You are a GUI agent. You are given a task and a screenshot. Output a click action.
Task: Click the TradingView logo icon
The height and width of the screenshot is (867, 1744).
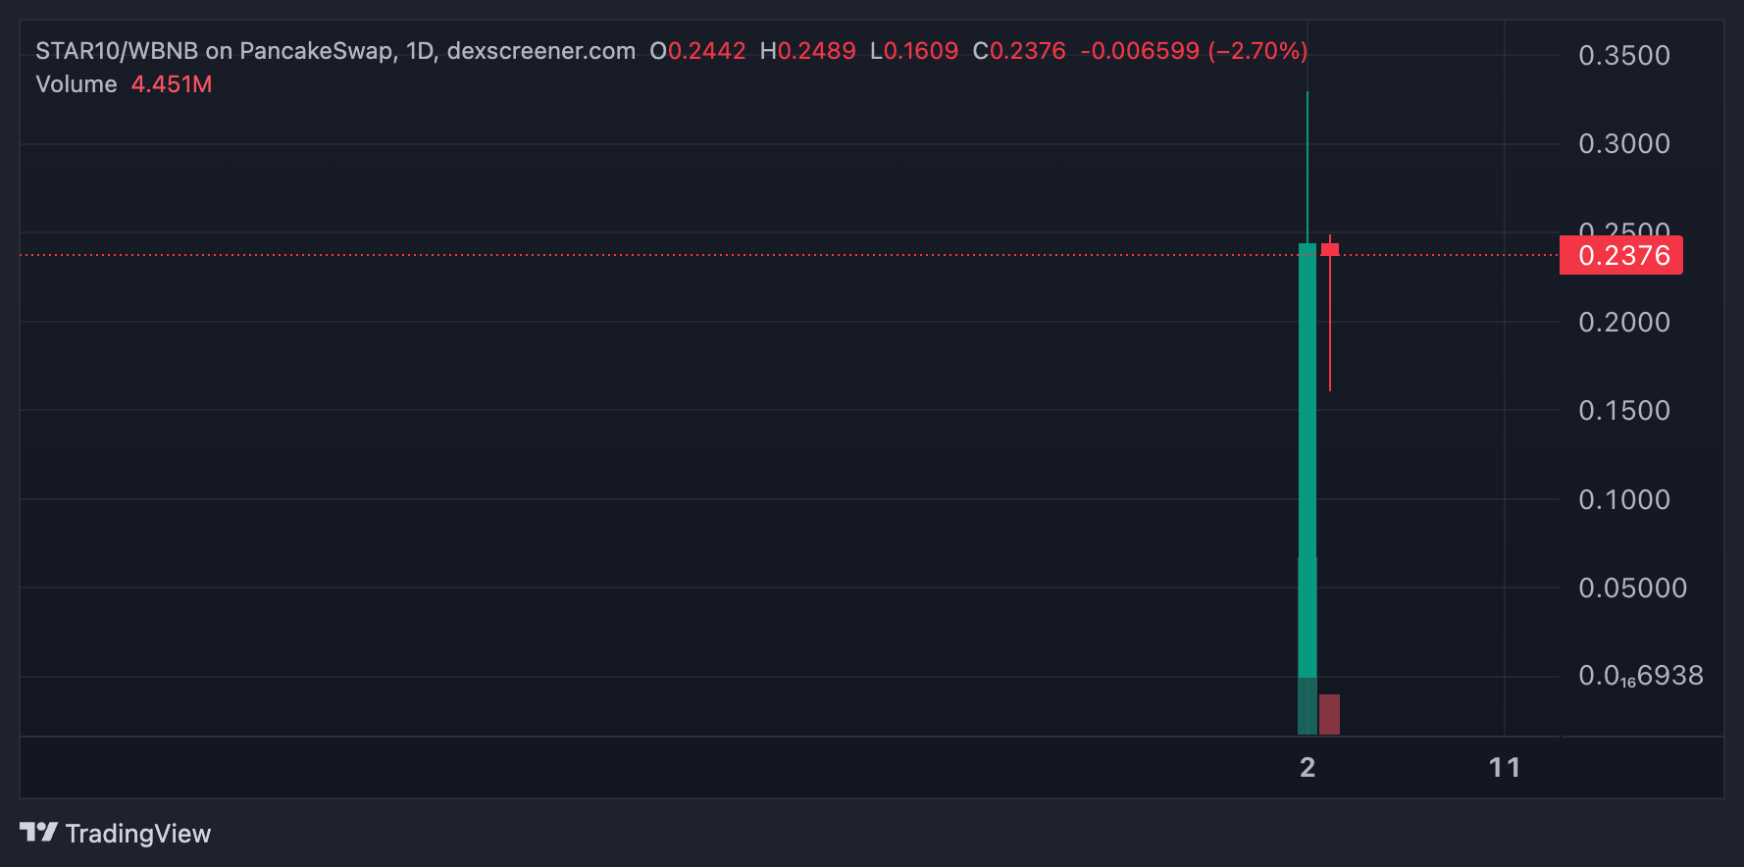38,833
